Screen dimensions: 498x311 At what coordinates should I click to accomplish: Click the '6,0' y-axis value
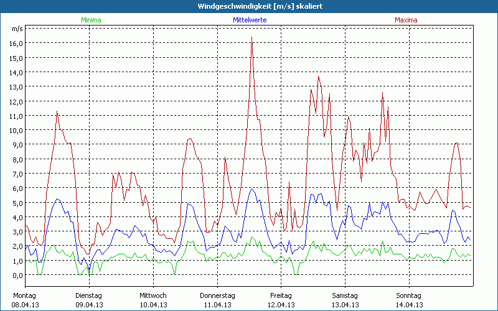click(18, 188)
